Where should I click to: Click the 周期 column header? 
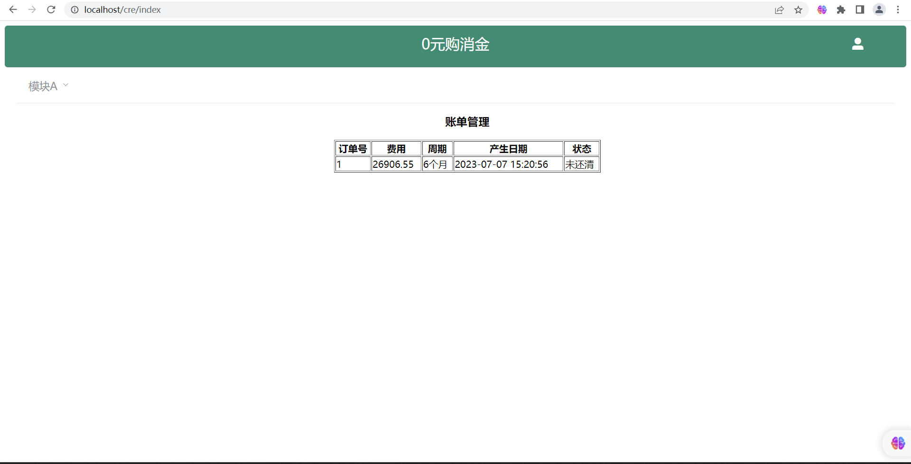[437, 148]
